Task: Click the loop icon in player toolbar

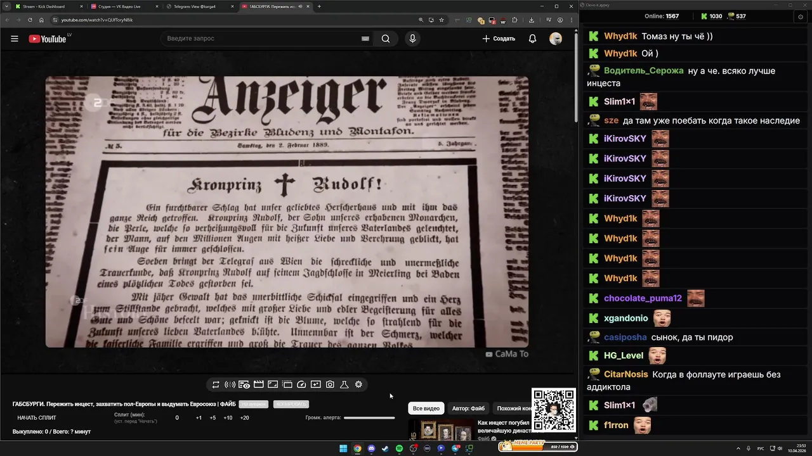Action: (x=216, y=384)
